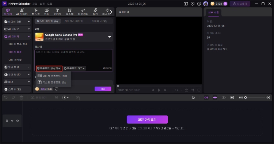Toggle the track lock icon

click(7, 121)
